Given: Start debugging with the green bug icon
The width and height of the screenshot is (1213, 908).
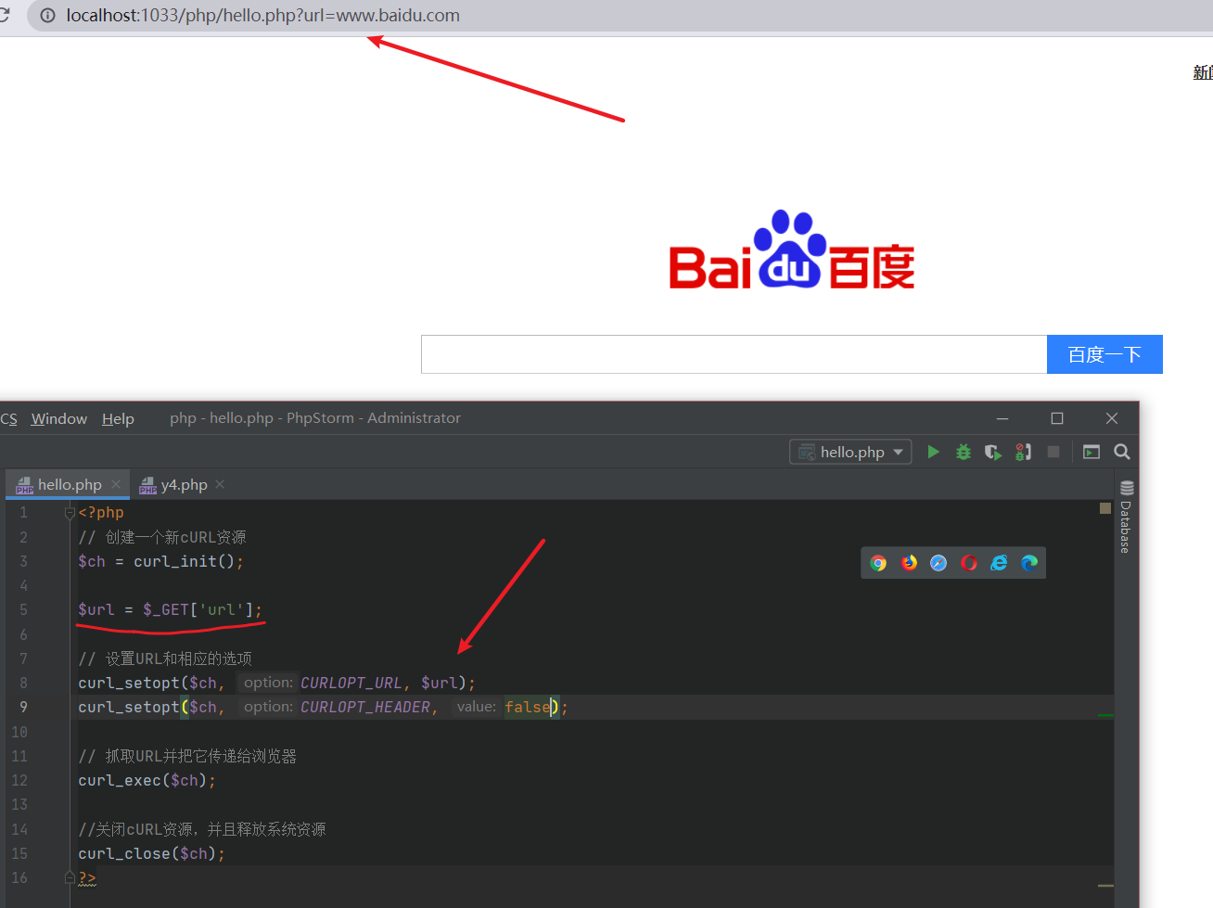Looking at the screenshot, I should pyautogui.click(x=964, y=452).
